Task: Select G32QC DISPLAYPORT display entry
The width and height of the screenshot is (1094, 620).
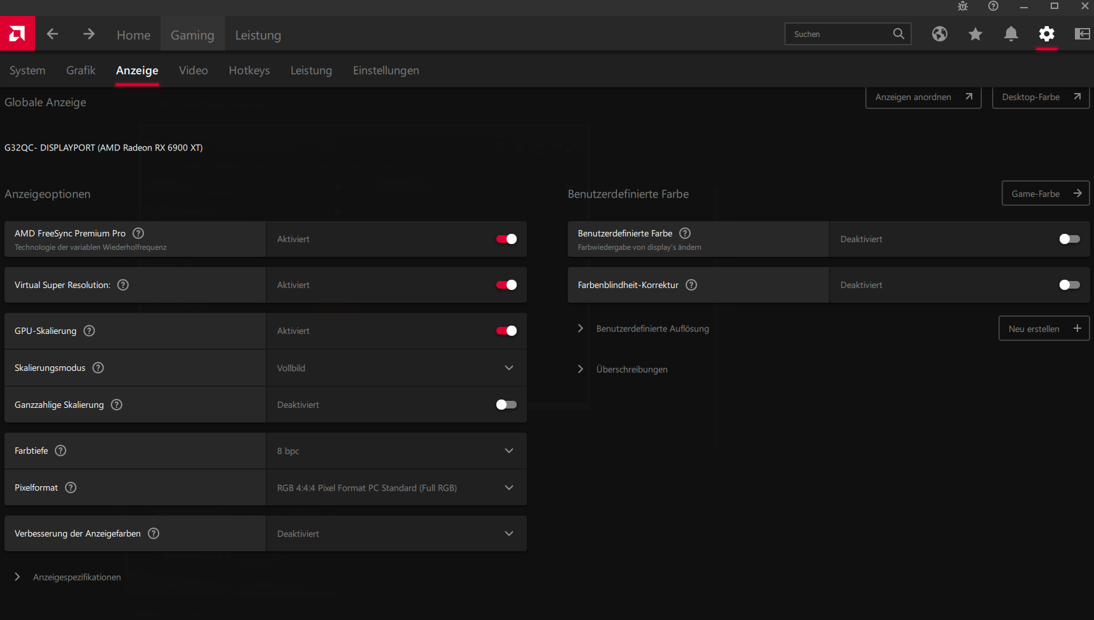Action: tap(104, 148)
